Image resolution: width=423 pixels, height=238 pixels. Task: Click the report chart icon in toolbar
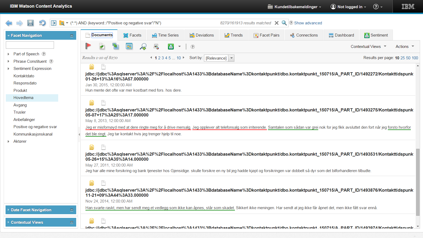click(156, 47)
